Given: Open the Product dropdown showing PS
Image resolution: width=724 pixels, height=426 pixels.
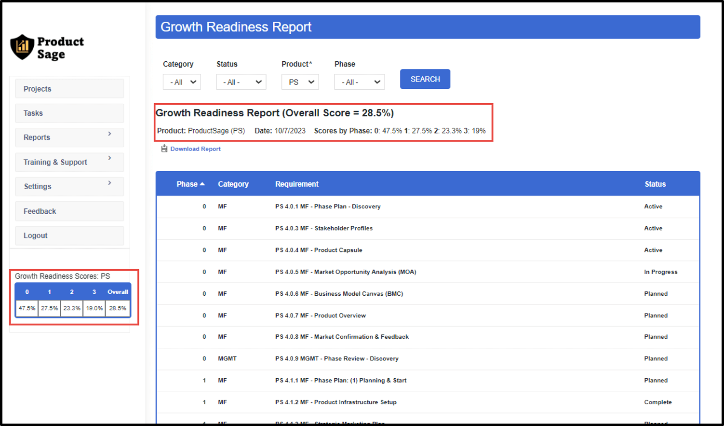Looking at the screenshot, I should point(300,82).
